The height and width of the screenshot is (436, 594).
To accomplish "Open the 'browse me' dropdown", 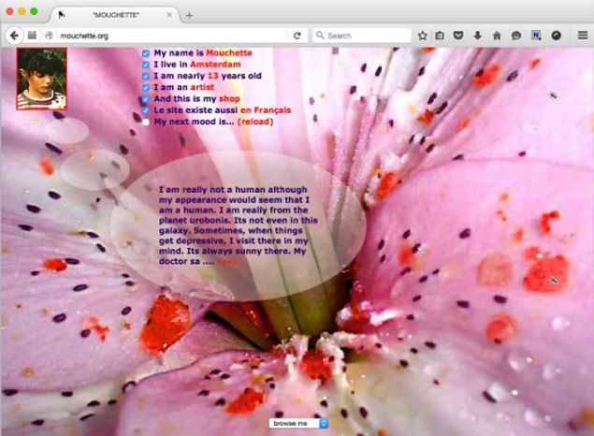I will [x=298, y=423].
